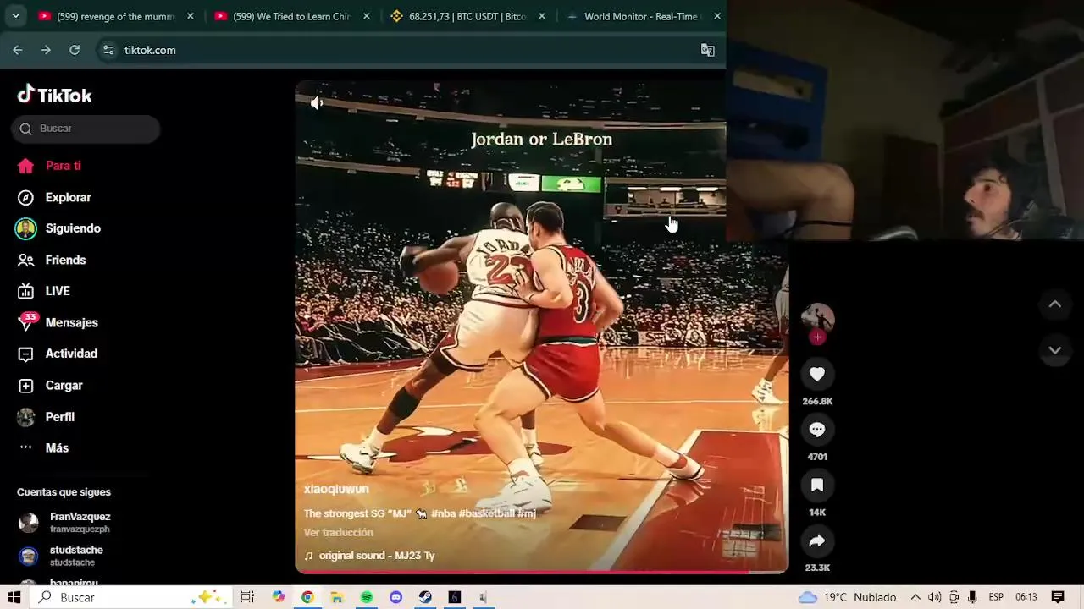Open Task View on the taskbar
The width and height of the screenshot is (1084, 609).
point(247,597)
